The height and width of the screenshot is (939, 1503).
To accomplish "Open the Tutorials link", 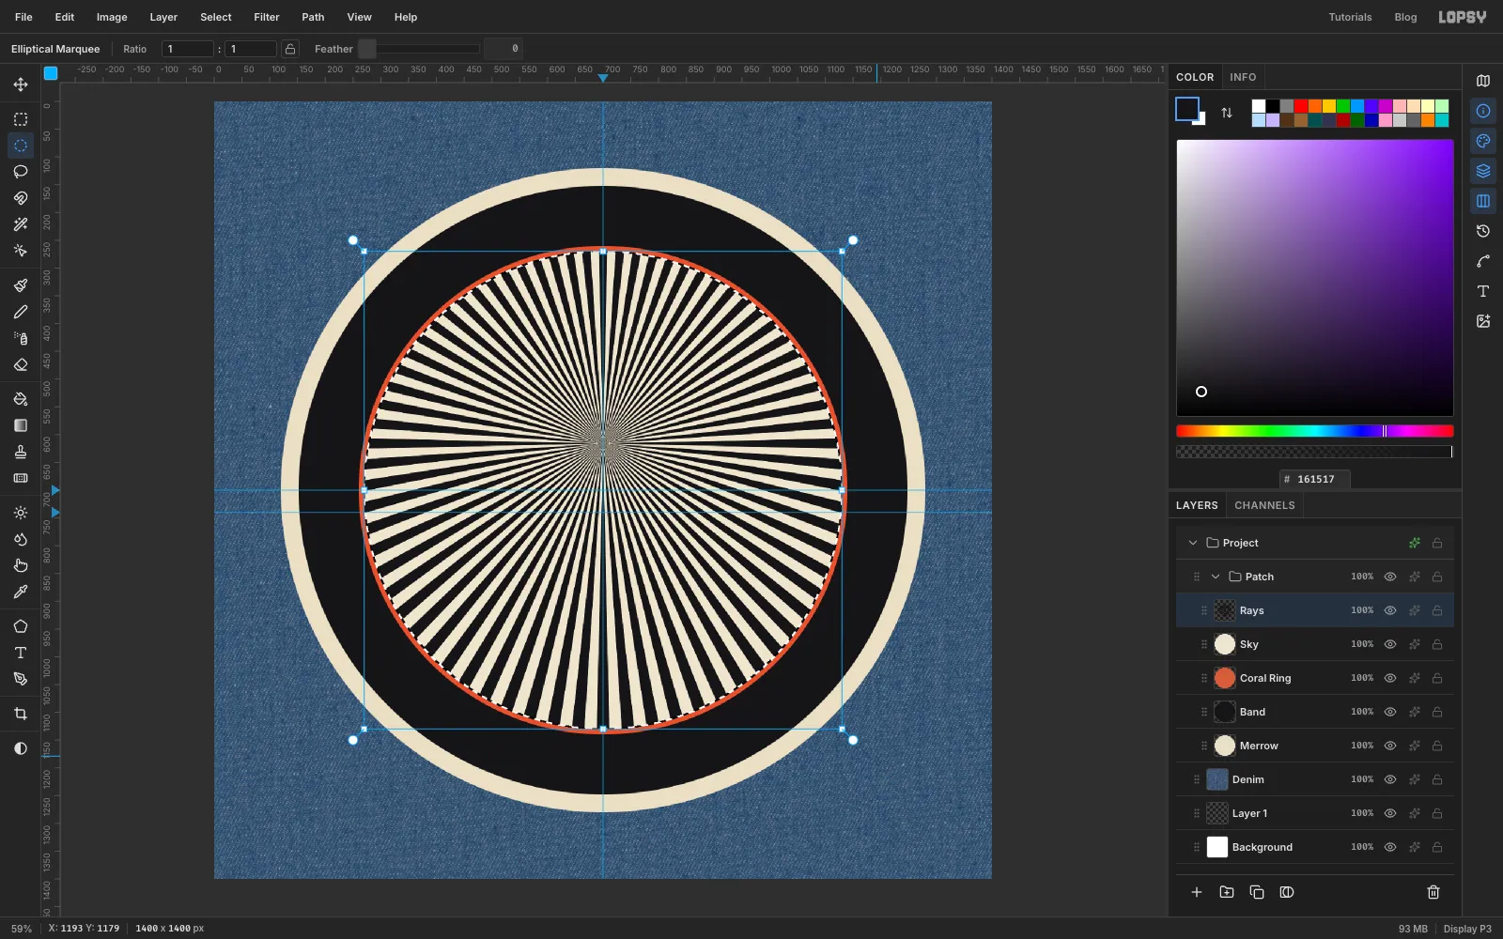I will pyautogui.click(x=1350, y=17).
